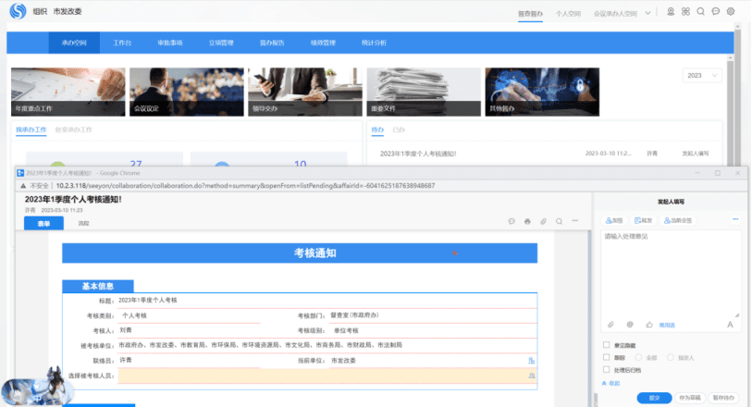Open three-dots menu in handling panel header
752x407 pixels.
pyautogui.click(x=735, y=219)
